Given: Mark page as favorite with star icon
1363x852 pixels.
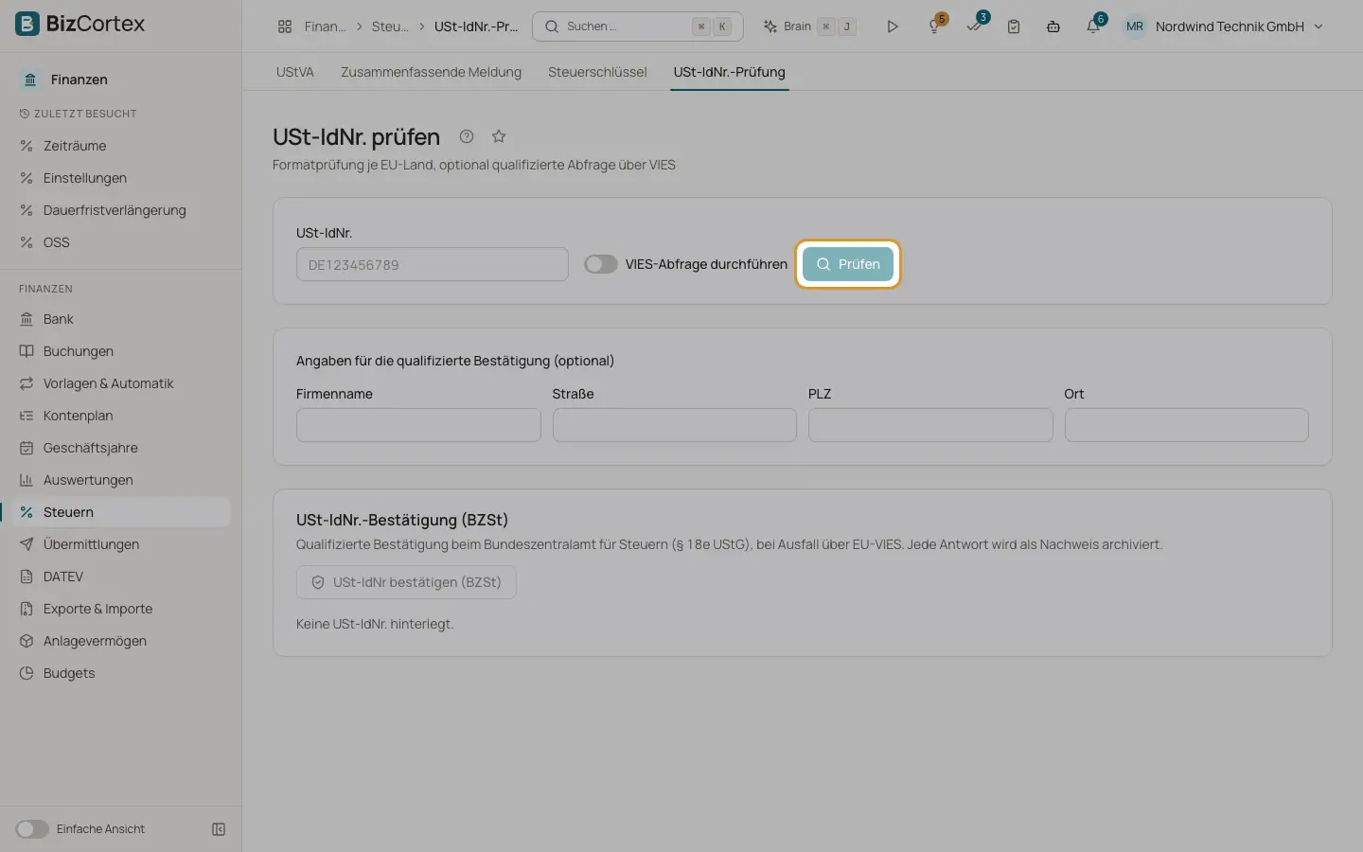Looking at the screenshot, I should (x=499, y=136).
